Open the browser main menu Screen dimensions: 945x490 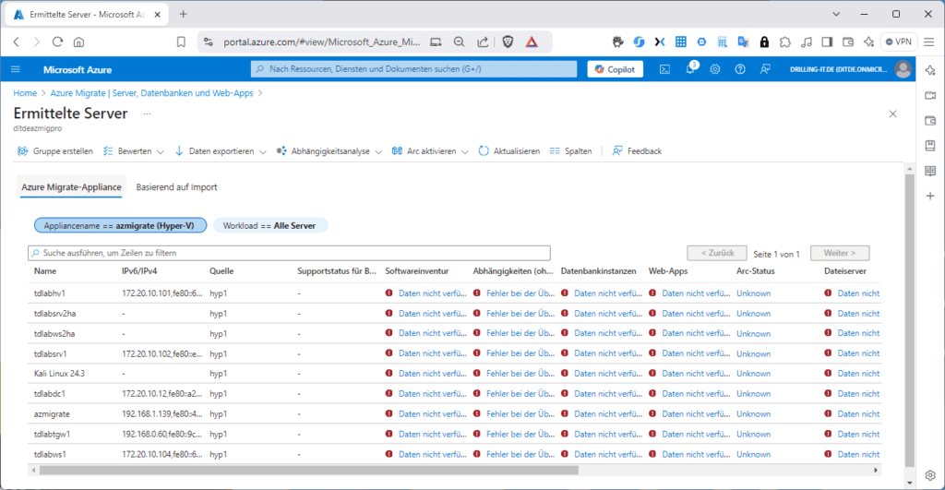[929, 42]
